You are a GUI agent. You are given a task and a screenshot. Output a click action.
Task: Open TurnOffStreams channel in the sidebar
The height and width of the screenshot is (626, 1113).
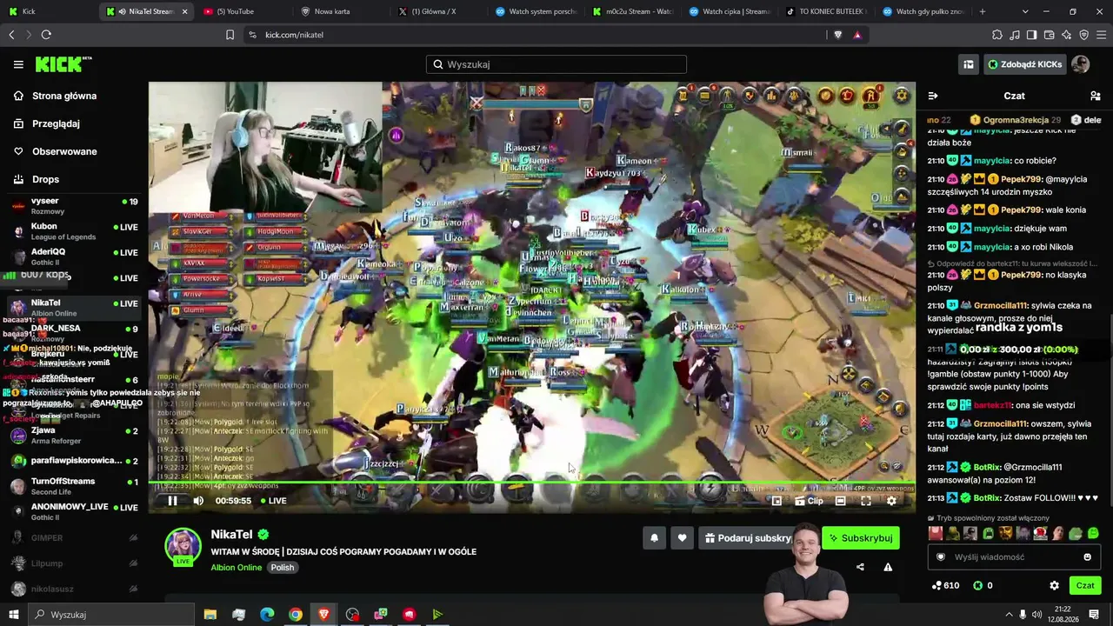pyautogui.click(x=74, y=486)
